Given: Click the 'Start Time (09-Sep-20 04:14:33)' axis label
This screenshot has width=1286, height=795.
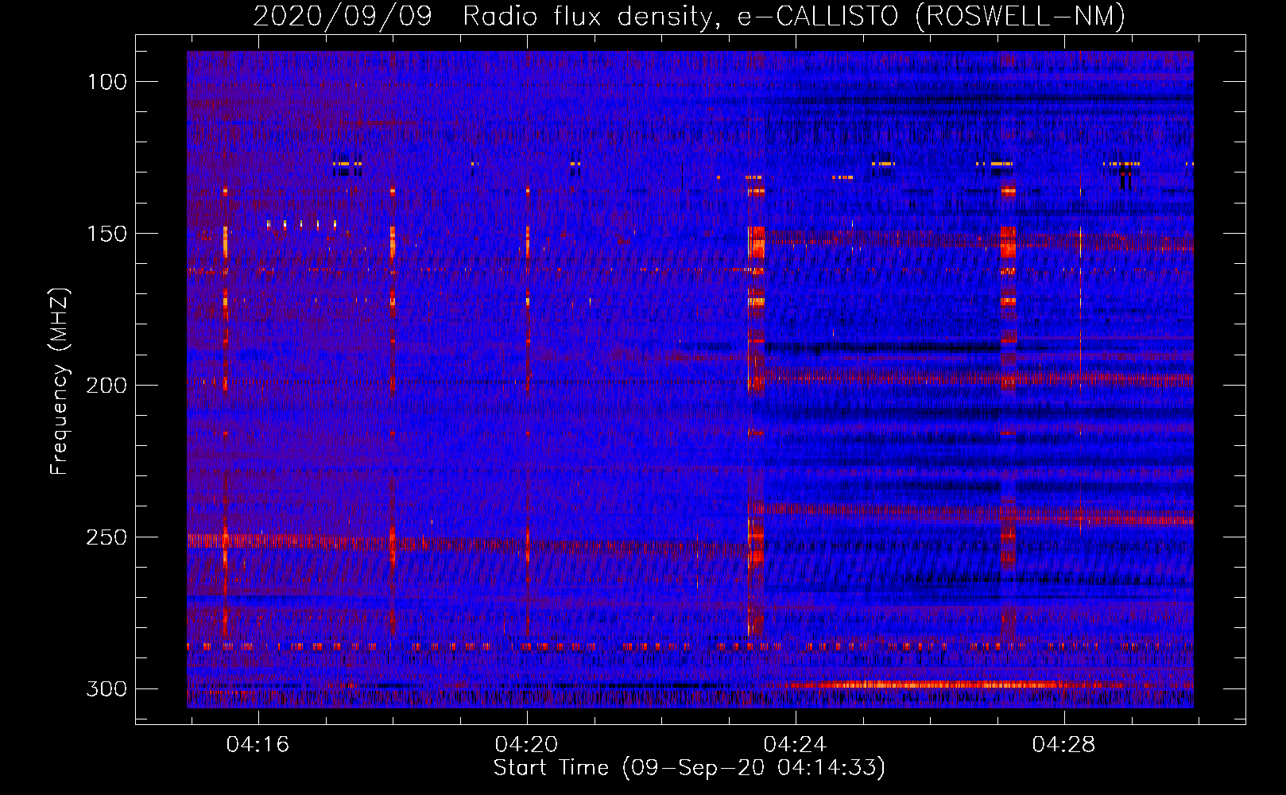Looking at the screenshot, I should pyautogui.click(x=689, y=768).
